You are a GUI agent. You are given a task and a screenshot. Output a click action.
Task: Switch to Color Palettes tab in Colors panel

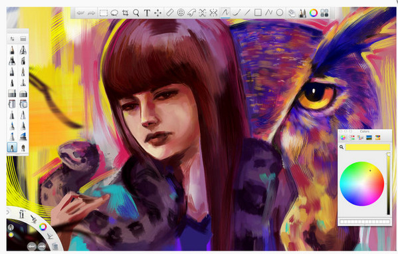(360, 138)
